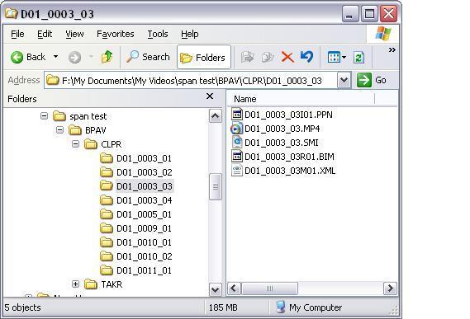Click the blue Undo arrow icon
The width and height of the screenshot is (470, 319).
coord(306,57)
